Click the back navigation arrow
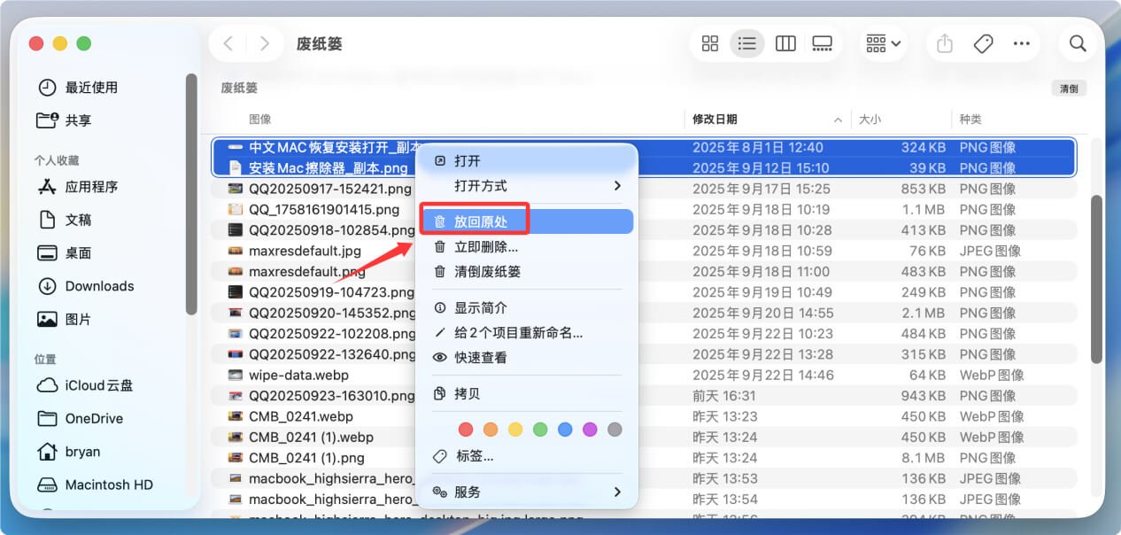 click(x=227, y=43)
